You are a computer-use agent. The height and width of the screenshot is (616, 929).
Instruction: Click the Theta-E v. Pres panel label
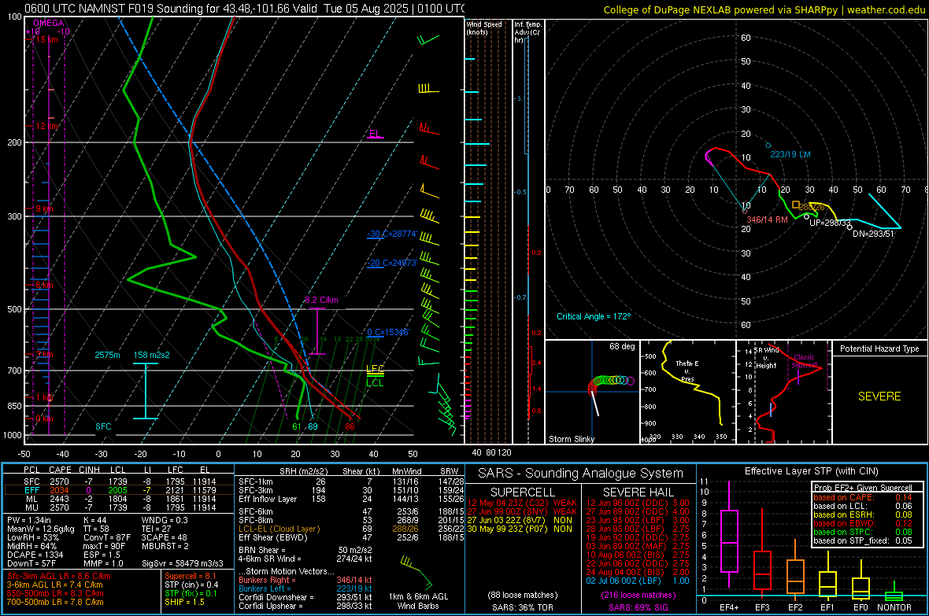click(687, 371)
